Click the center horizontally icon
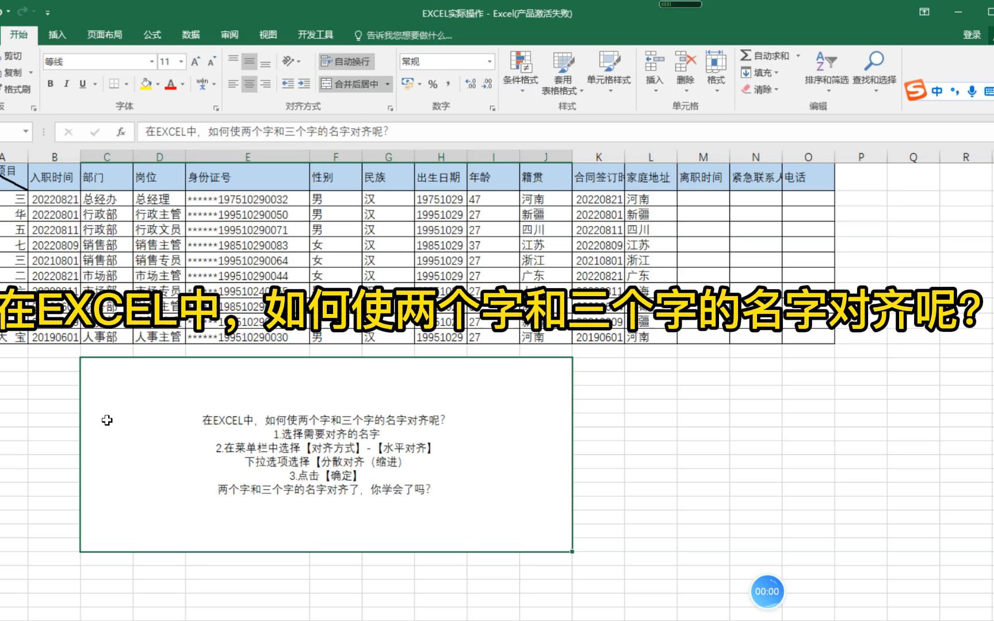 pyautogui.click(x=249, y=84)
